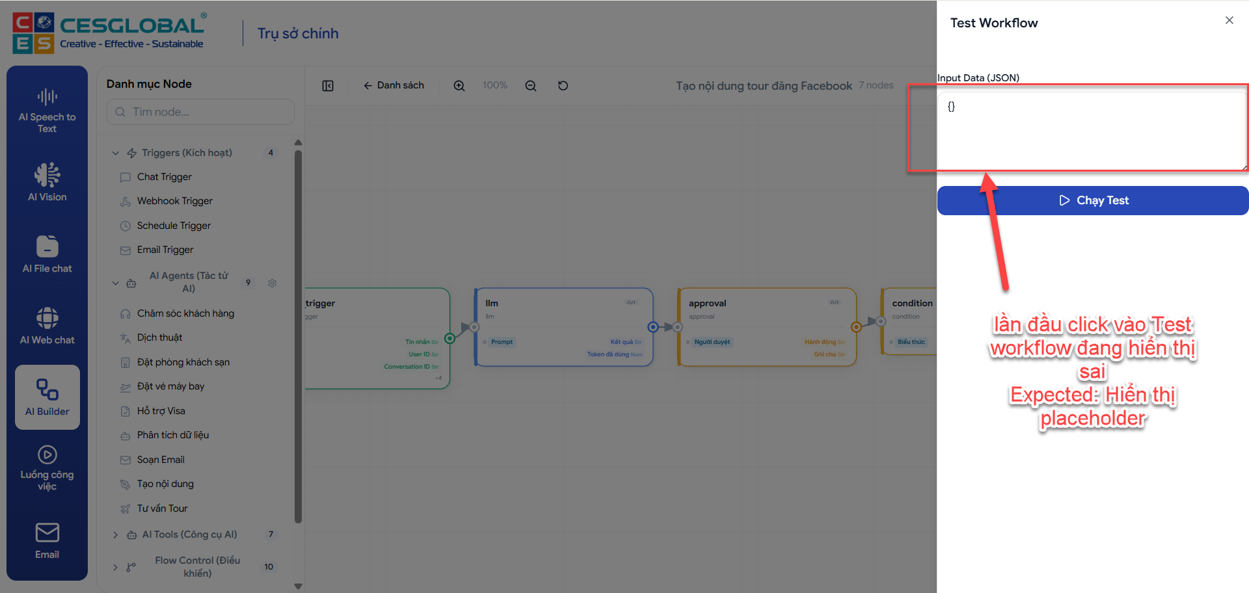Toggle the node panel collapse icon
Image resolution: width=1249 pixels, height=593 pixels.
coord(328,86)
